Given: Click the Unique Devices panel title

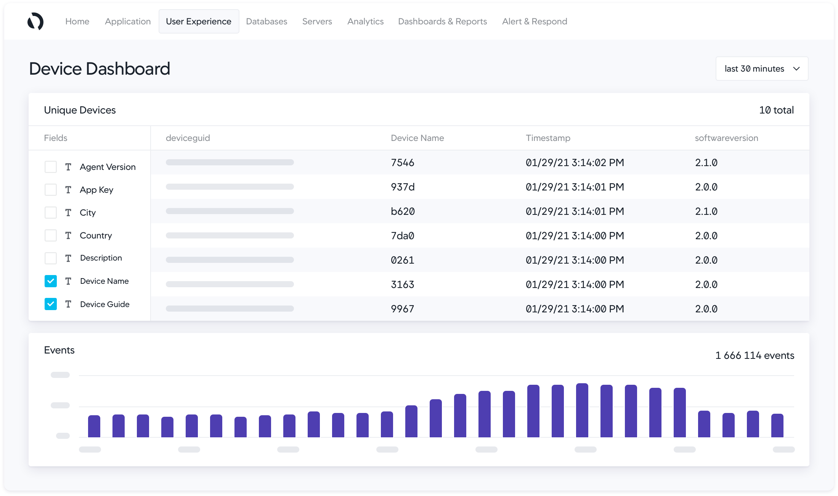Looking at the screenshot, I should pos(80,110).
